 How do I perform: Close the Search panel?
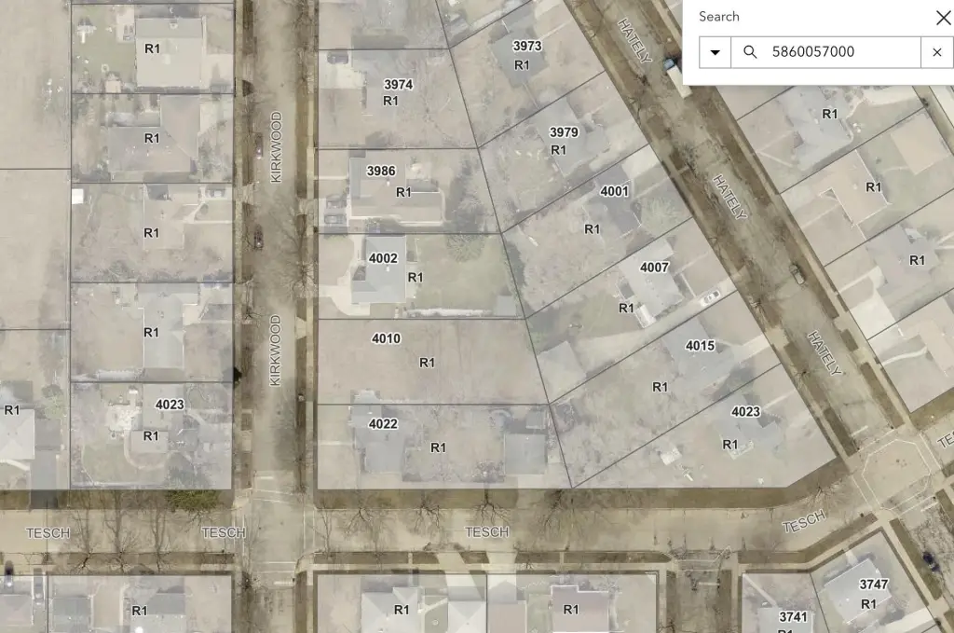click(x=943, y=18)
